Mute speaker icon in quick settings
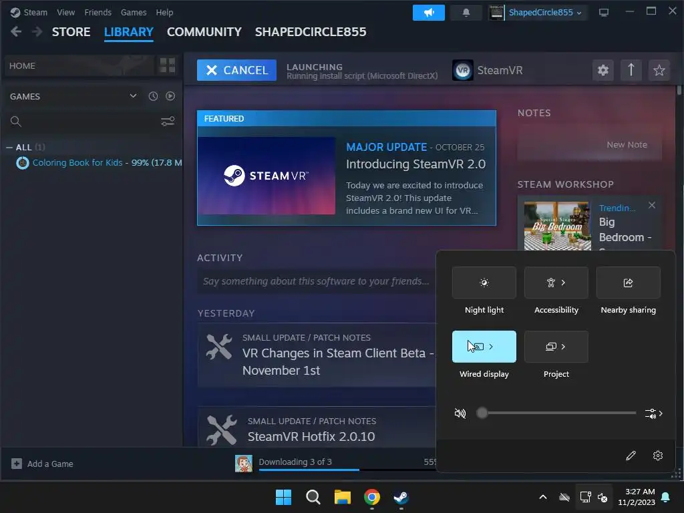Screen dimensions: 684x513 pyautogui.click(x=460, y=413)
